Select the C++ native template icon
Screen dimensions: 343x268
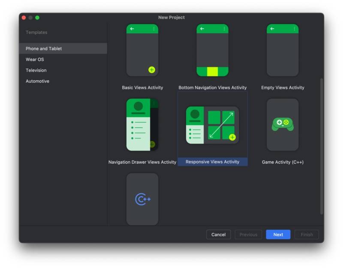click(142, 199)
